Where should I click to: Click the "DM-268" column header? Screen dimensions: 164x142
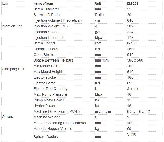(x=133, y=4)
